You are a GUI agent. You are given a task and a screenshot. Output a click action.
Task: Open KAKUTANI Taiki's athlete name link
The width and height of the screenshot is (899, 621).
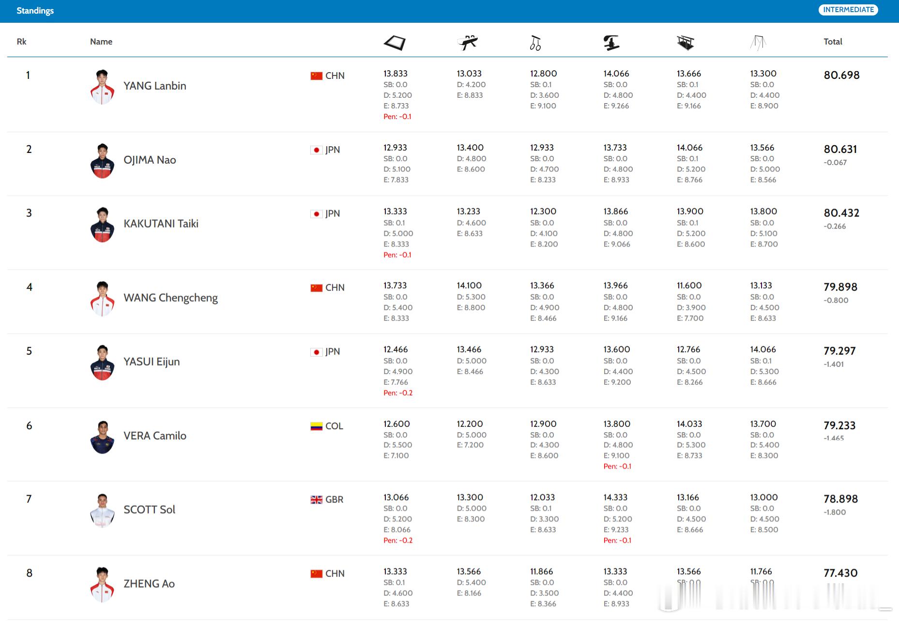coord(161,224)
